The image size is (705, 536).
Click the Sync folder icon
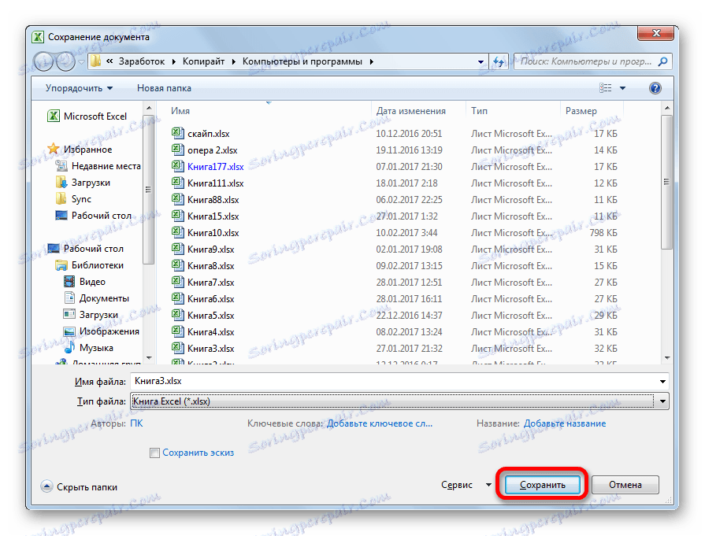61,198
